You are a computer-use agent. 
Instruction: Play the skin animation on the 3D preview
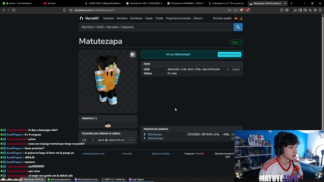[132, 55]
